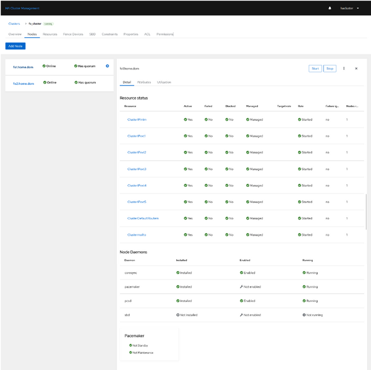This screenshot has height=370, width=371.
Task: Open the Properties tab
Action: pos(131,34)
